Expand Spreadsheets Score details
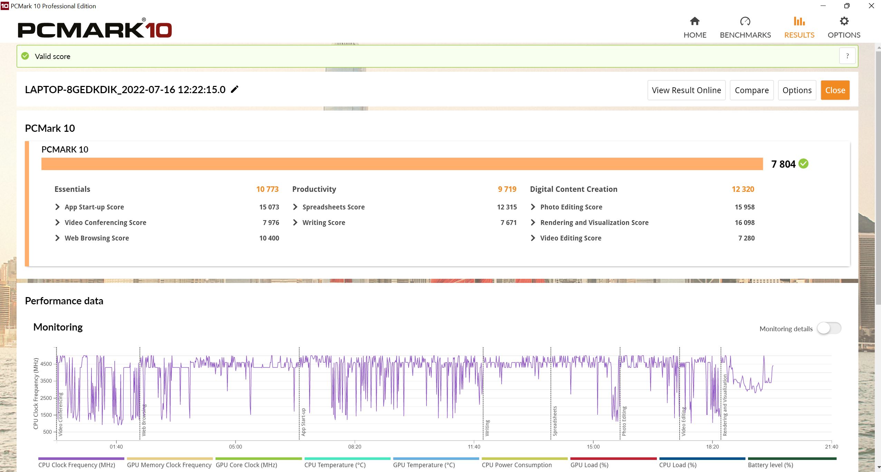The width and height of the screenshot is (881, 472). (295, 207)
